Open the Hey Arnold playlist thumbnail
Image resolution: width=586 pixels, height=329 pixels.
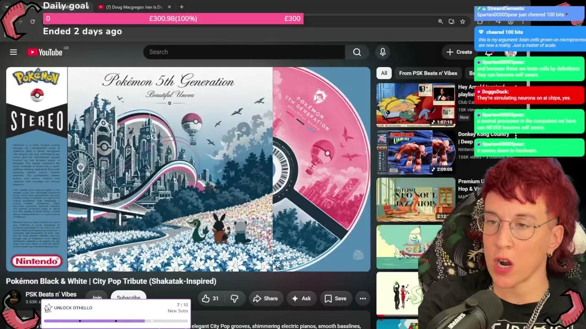[x=416, y=105]
